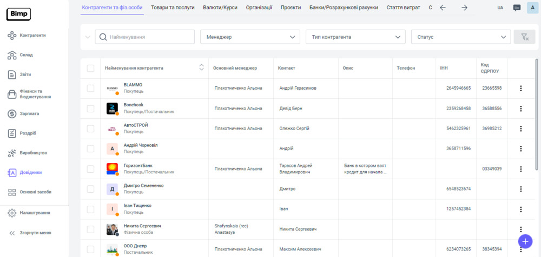Viewport: 541px width, 257px height.
Task: Expand the Тип контрагента dropdown
Action: (355, 37)
